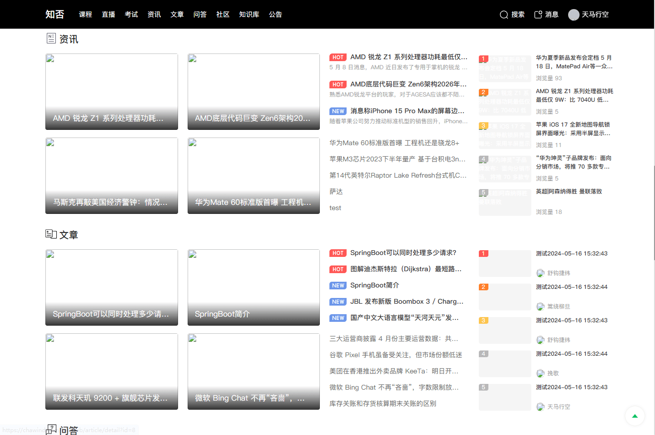Click the 知否 site logo

(x=54, y=14)
